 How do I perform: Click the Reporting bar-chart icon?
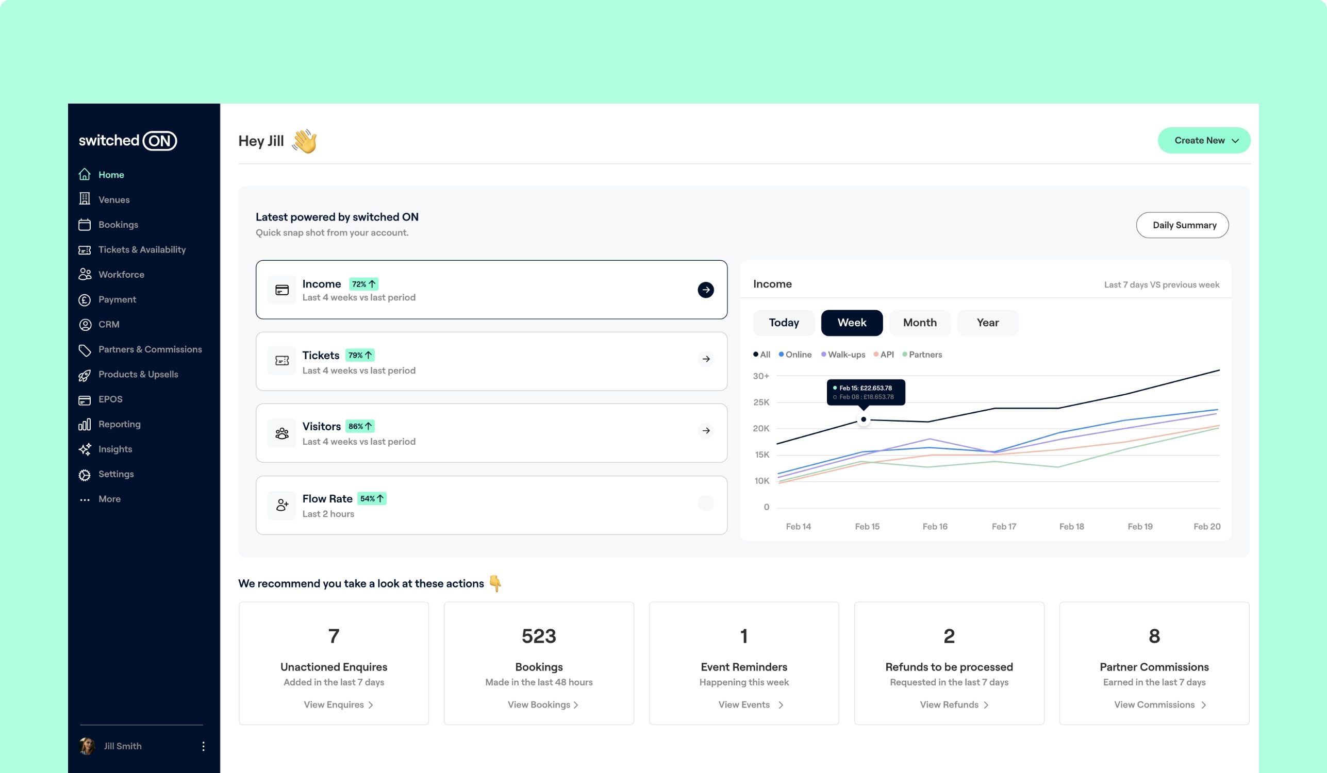point(84,424)
